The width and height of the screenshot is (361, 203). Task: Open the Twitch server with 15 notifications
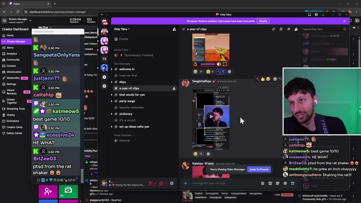point(104,41)
